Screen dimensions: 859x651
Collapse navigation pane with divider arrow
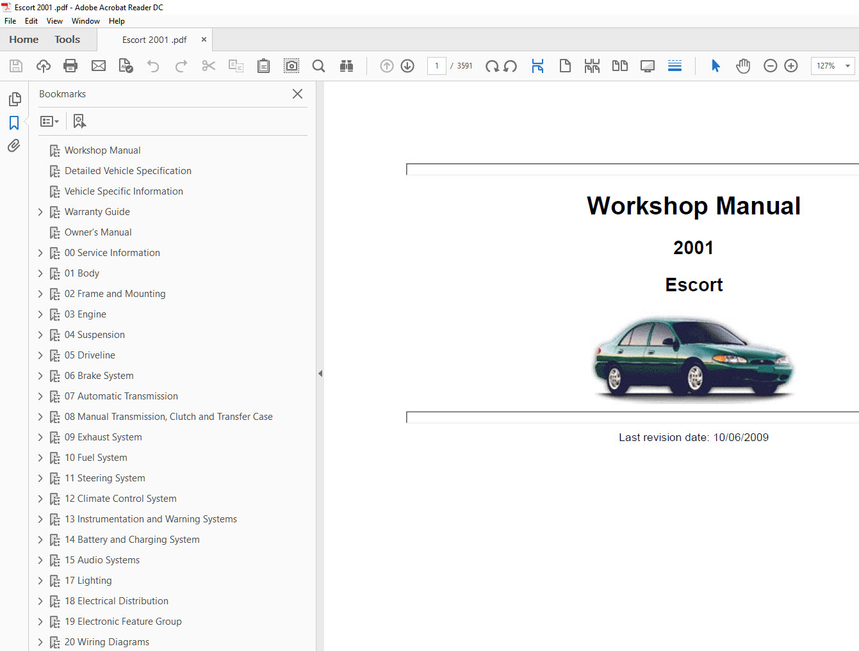point(320,373)
